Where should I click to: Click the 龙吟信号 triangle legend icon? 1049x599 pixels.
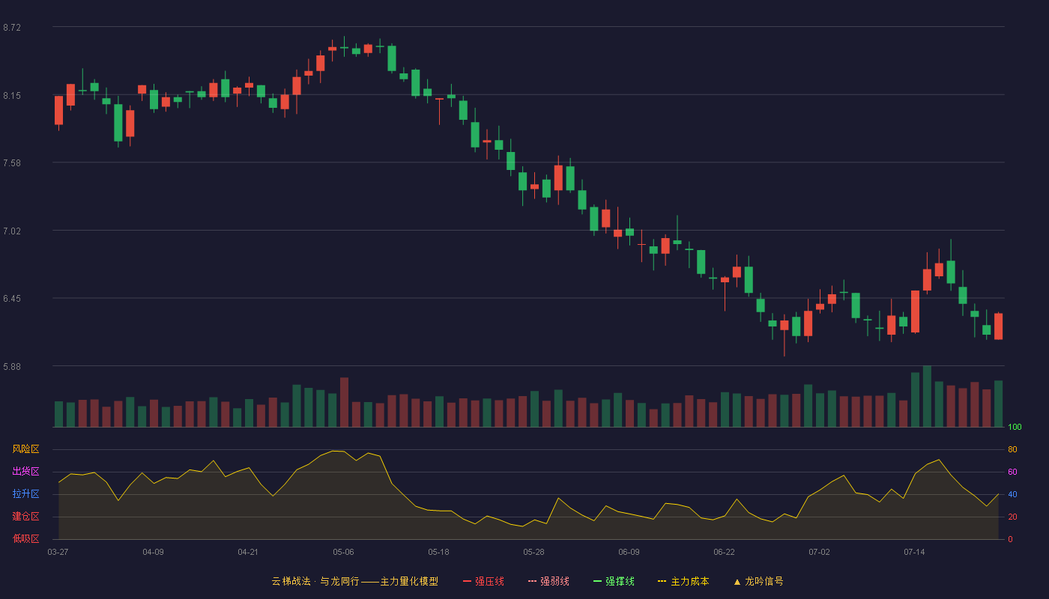click(x=737, y=581)
